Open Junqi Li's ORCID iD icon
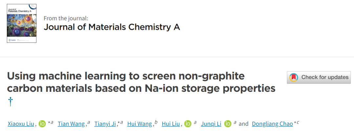354x131 pixels. point(228,124)
